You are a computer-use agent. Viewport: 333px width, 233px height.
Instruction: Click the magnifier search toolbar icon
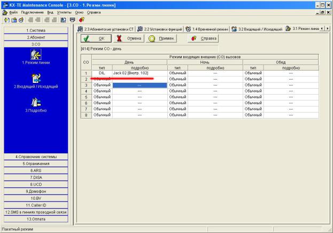[x=63, y=20]
